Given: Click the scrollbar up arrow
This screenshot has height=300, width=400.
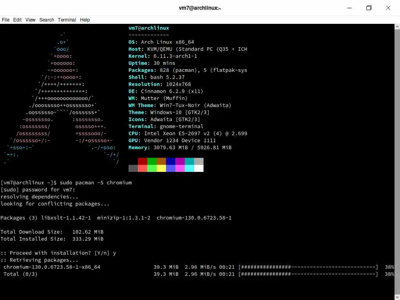Looking at the screenshot, I should [x=397, y=26].
